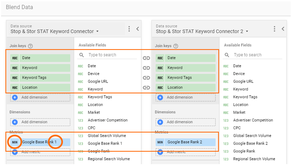Collapse the first data source panel with chevron
This screenshot has width=294, height=166.
(x=138, y=29)
